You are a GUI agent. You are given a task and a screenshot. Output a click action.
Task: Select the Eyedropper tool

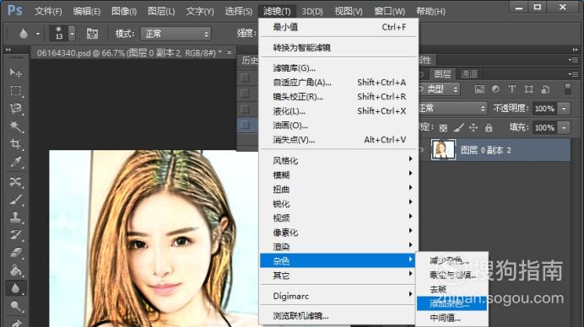pos(15,162)
